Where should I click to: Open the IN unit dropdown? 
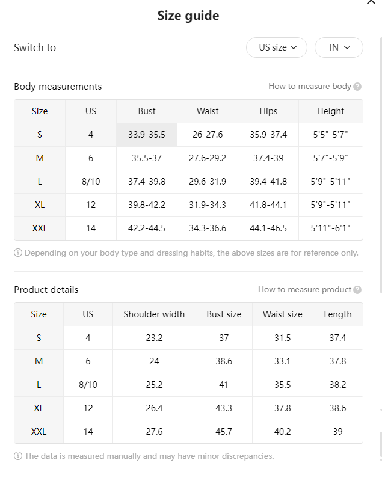tap(339, 47)
